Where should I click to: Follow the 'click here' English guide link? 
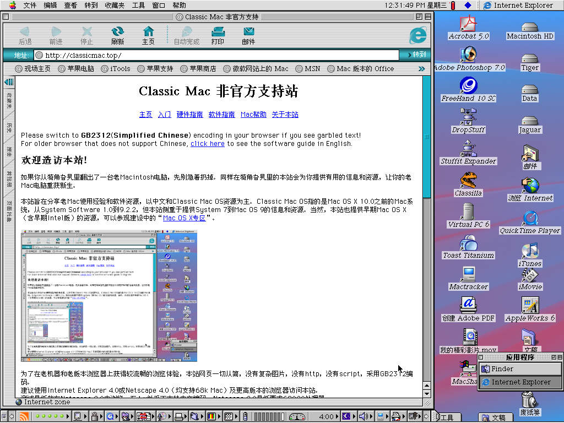tap(208, 144)
